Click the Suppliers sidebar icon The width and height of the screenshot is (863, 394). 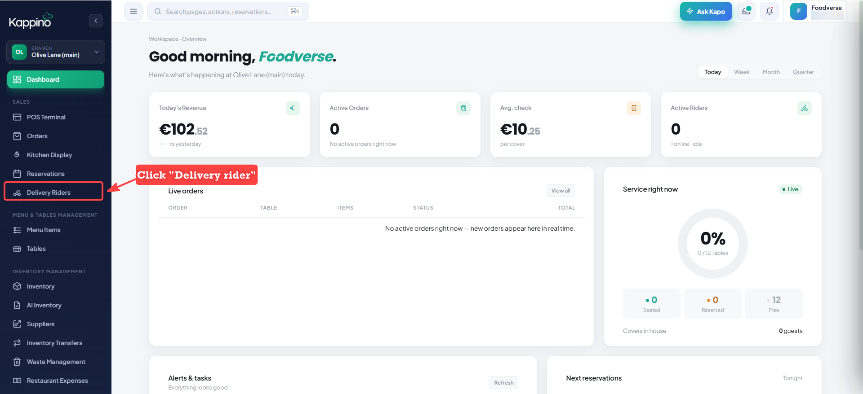click(17, 324)
